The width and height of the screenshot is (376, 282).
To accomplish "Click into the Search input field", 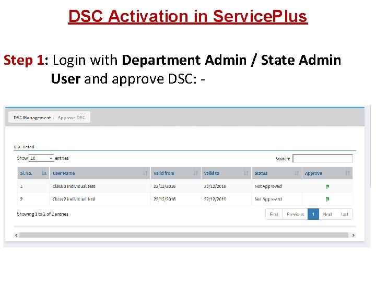I will click(x=323, y=159).
